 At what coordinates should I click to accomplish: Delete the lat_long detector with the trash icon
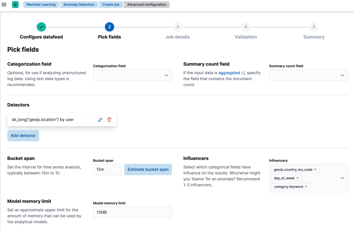tap(109, 119)
